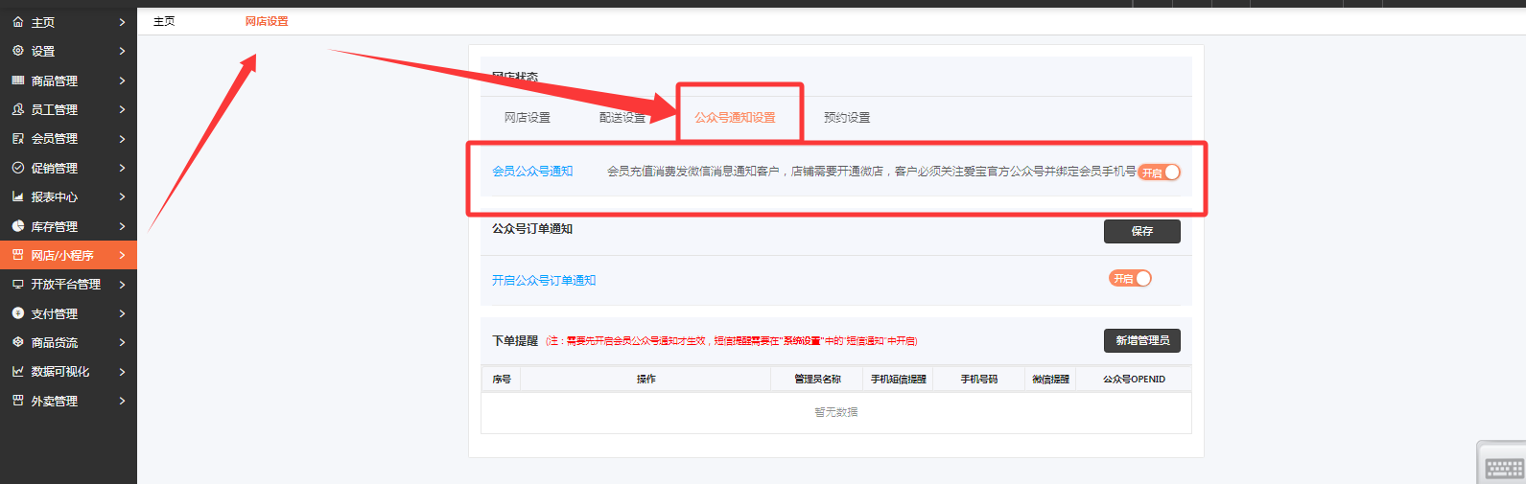Screen dimensions: 1526x484
Task: Click the 数据可视化 line chart icon
Action: 17,372
